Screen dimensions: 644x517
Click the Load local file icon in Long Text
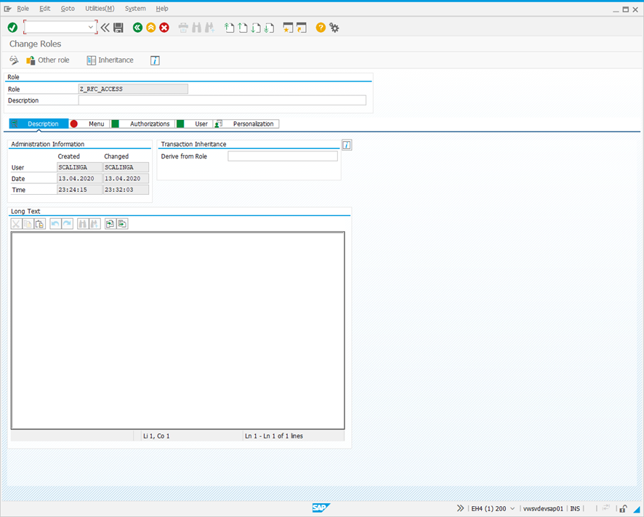(x=110, y=224)
